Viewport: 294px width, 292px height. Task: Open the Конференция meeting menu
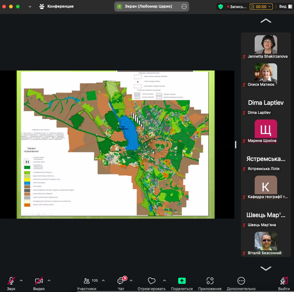click(57, 6)
